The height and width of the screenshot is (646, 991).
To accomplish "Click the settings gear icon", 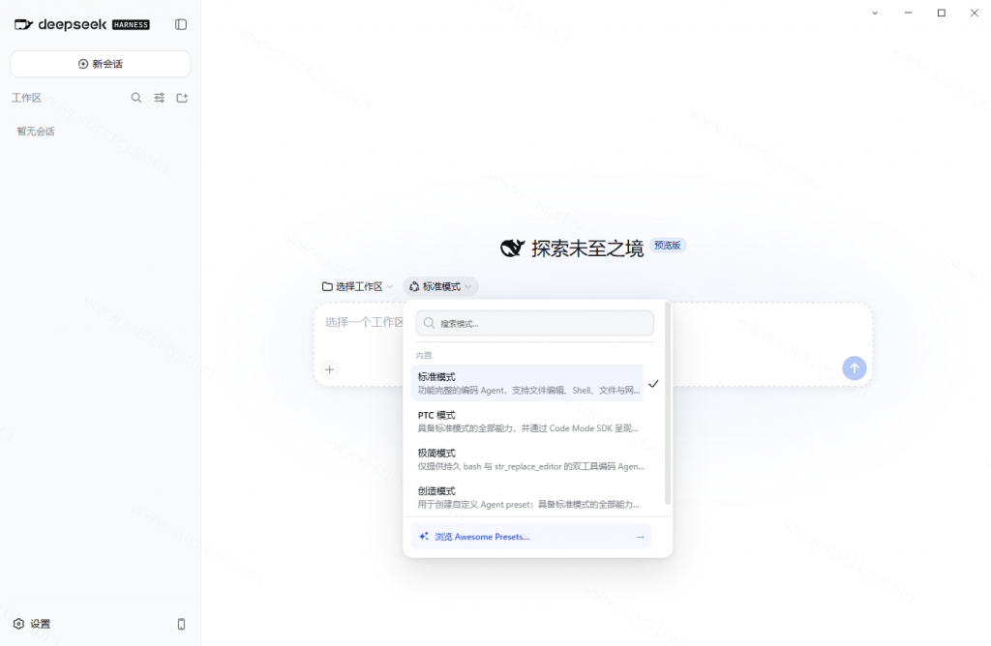I will click(19, 624).
